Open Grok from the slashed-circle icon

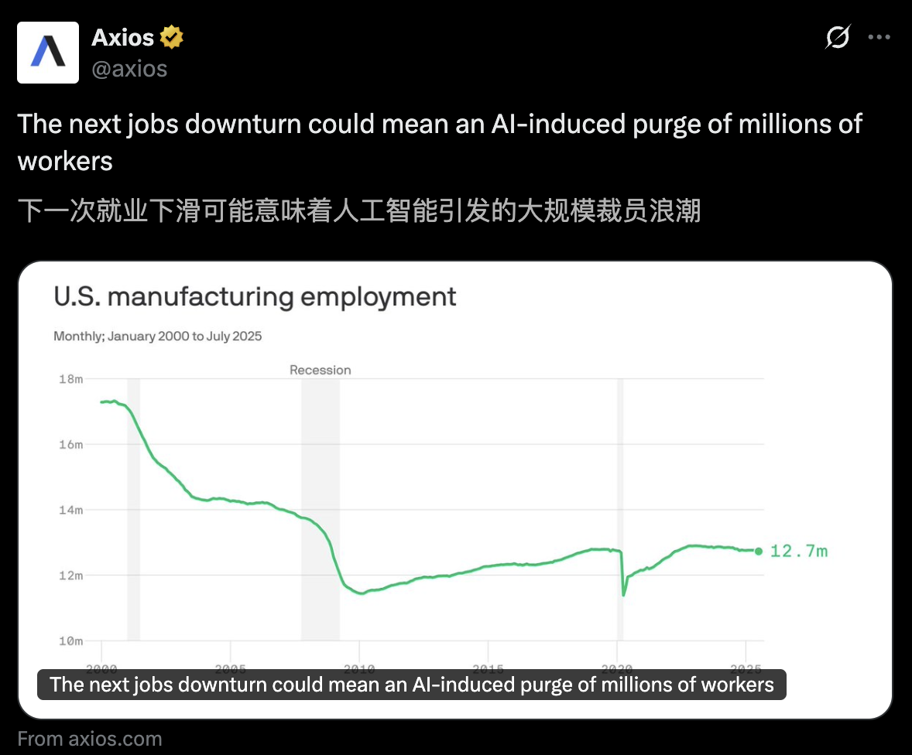[x=838, y=36]
